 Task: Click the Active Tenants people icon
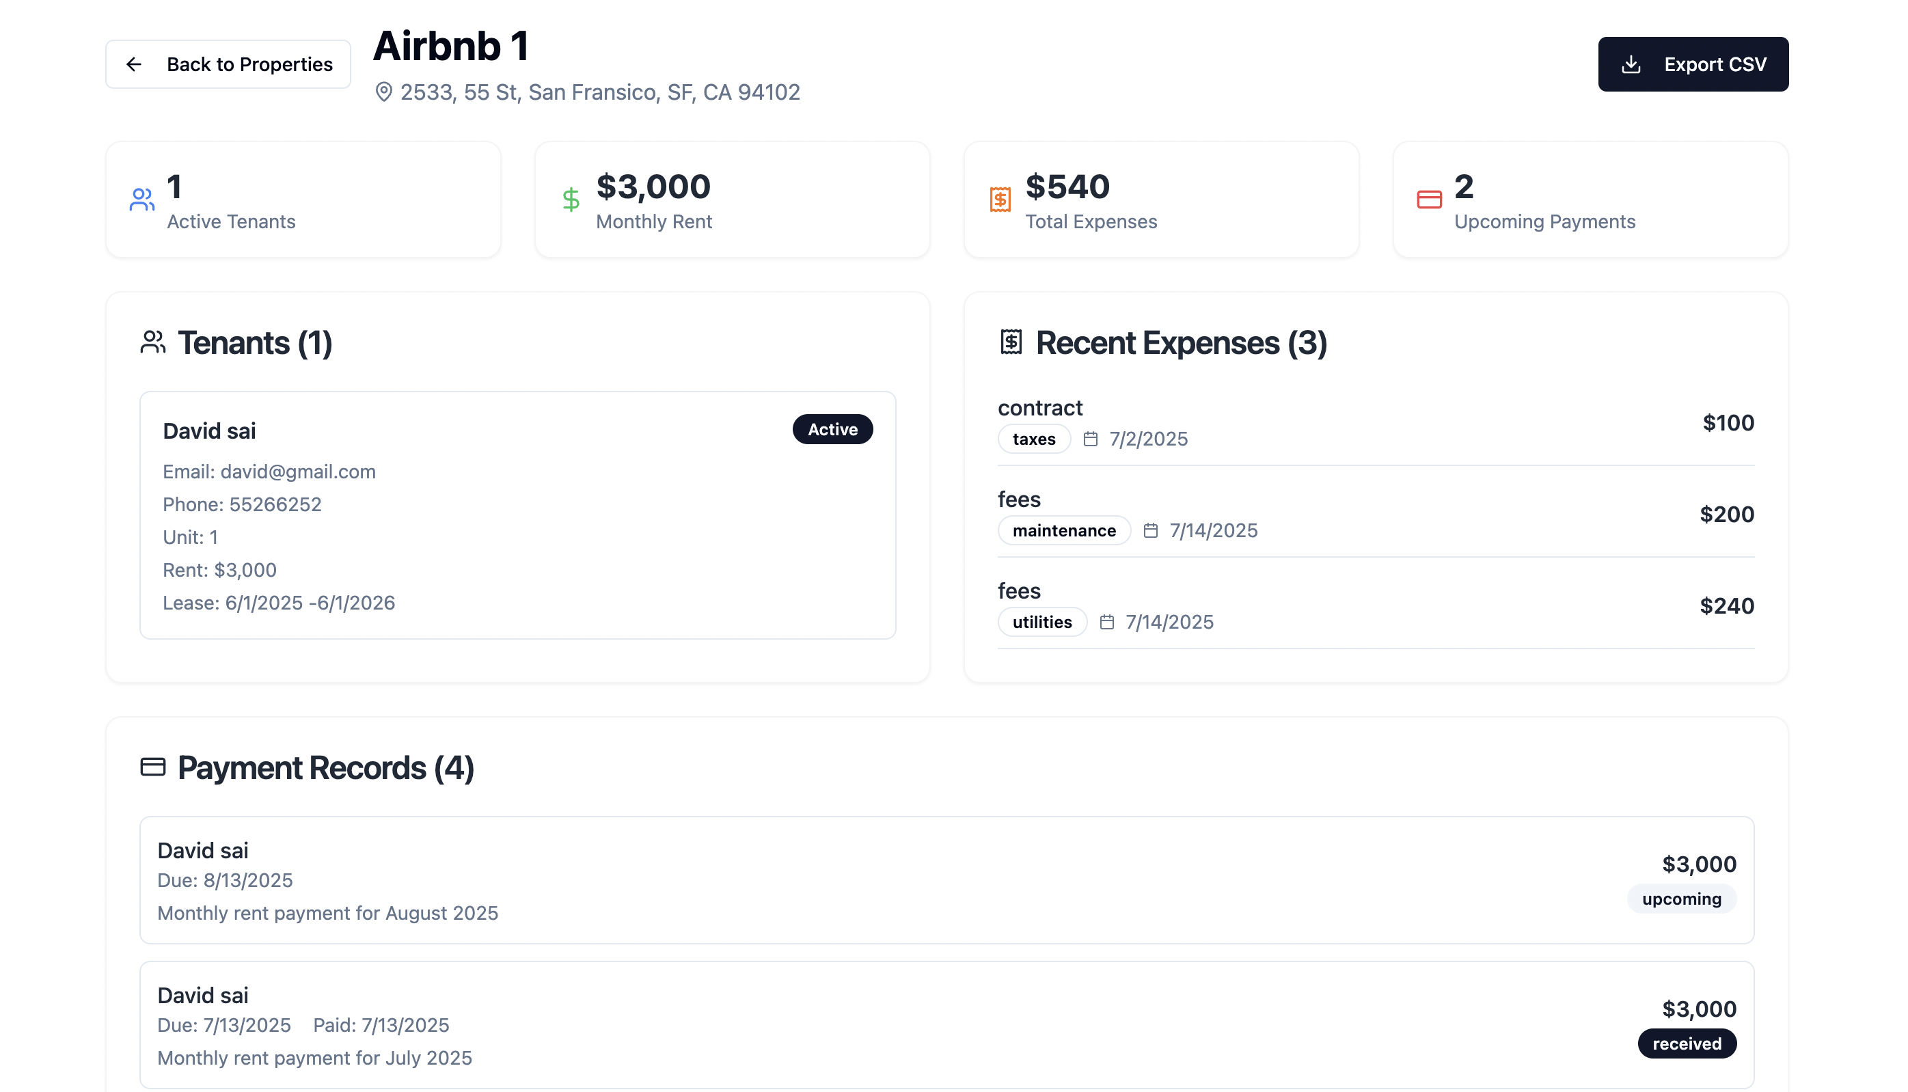(x=141, y=200)
